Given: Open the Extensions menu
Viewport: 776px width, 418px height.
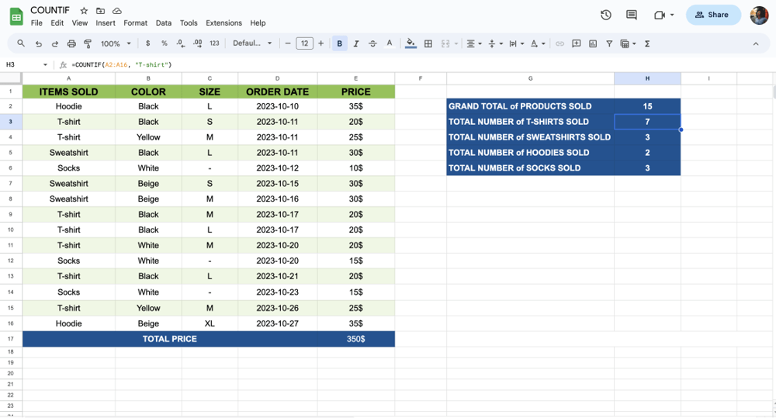Looking at the screenshot, I should (223, 23).
